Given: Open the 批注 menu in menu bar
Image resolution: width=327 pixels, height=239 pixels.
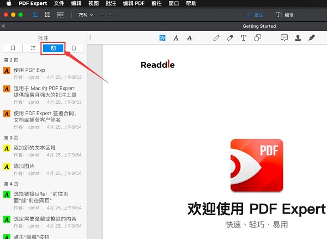Looking at the screenshot, I should (111, 3).
